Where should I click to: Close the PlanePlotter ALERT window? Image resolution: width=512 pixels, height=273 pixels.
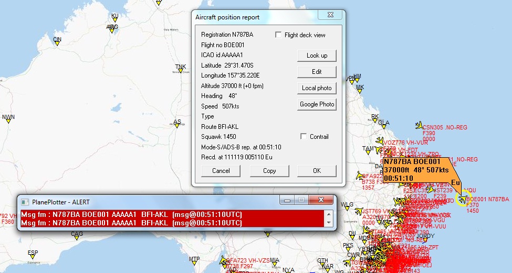(x=321, y=200)
